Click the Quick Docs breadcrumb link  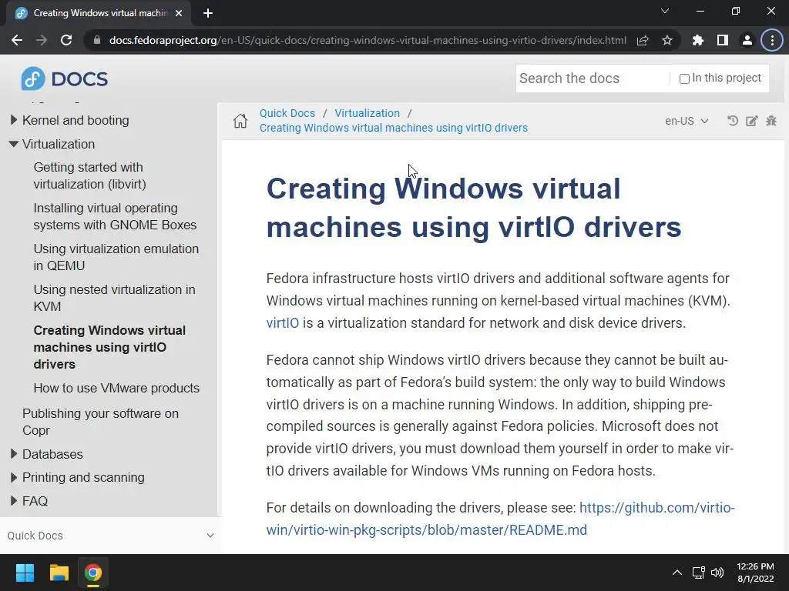click(287, 113)
